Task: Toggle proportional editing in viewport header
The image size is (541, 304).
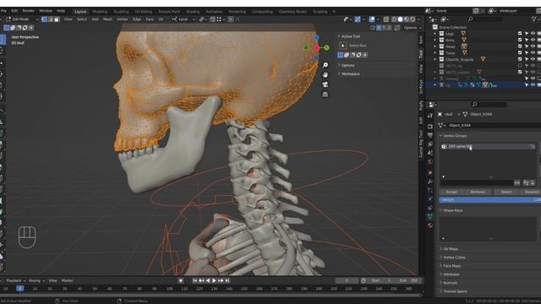Action: pos(231,19)
